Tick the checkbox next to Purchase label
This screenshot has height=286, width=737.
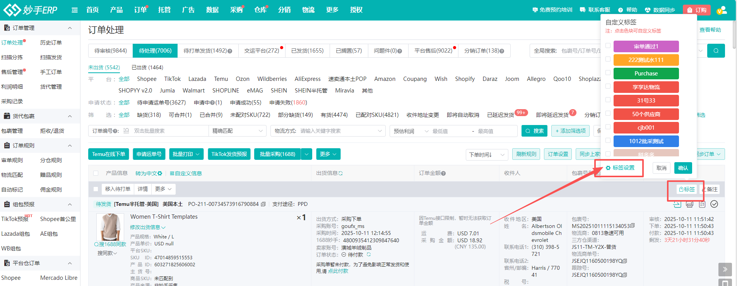point(608,73)
